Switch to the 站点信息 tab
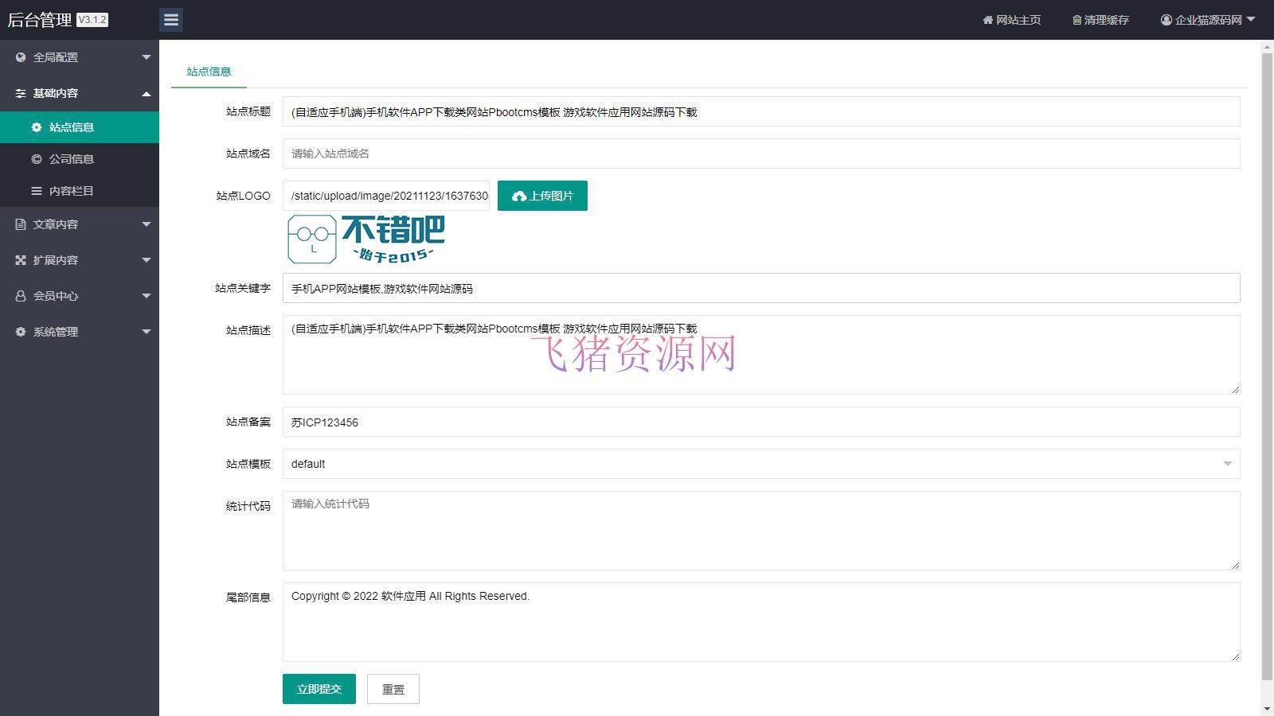Viewport: 1274px width, 716px height. click(208, 72)
